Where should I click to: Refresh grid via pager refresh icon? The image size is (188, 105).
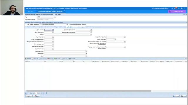[x=46, y=93]
